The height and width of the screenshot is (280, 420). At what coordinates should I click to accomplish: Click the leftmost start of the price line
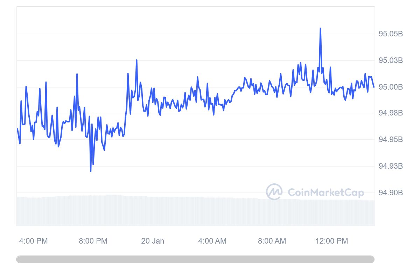coord(17,129)
